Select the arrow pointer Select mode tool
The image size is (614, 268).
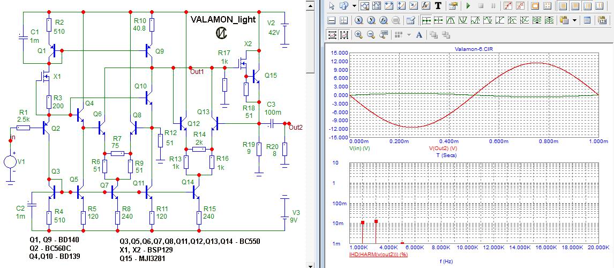[x=332, y=6]
